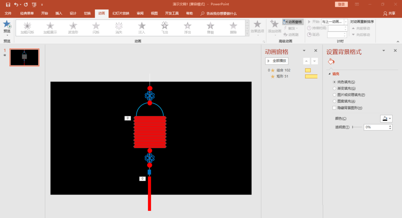Move animation earlier in order
This screenshot has width=402, height=218.
(x=361, y=28)
